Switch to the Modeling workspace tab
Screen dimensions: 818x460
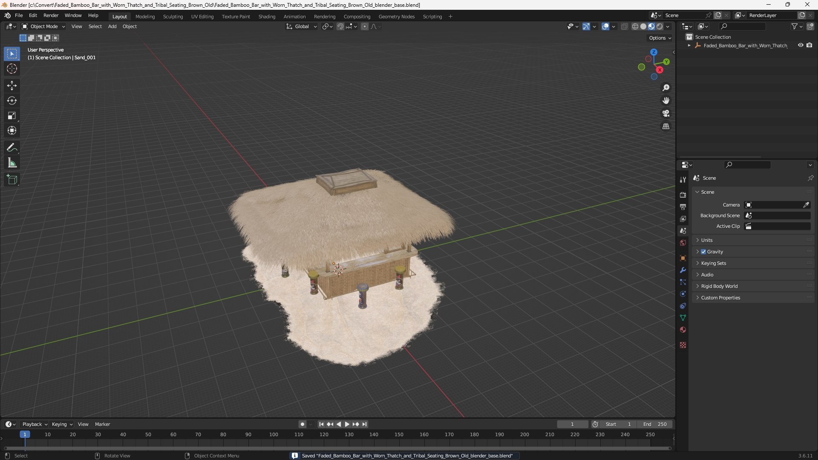pos(145,17)
